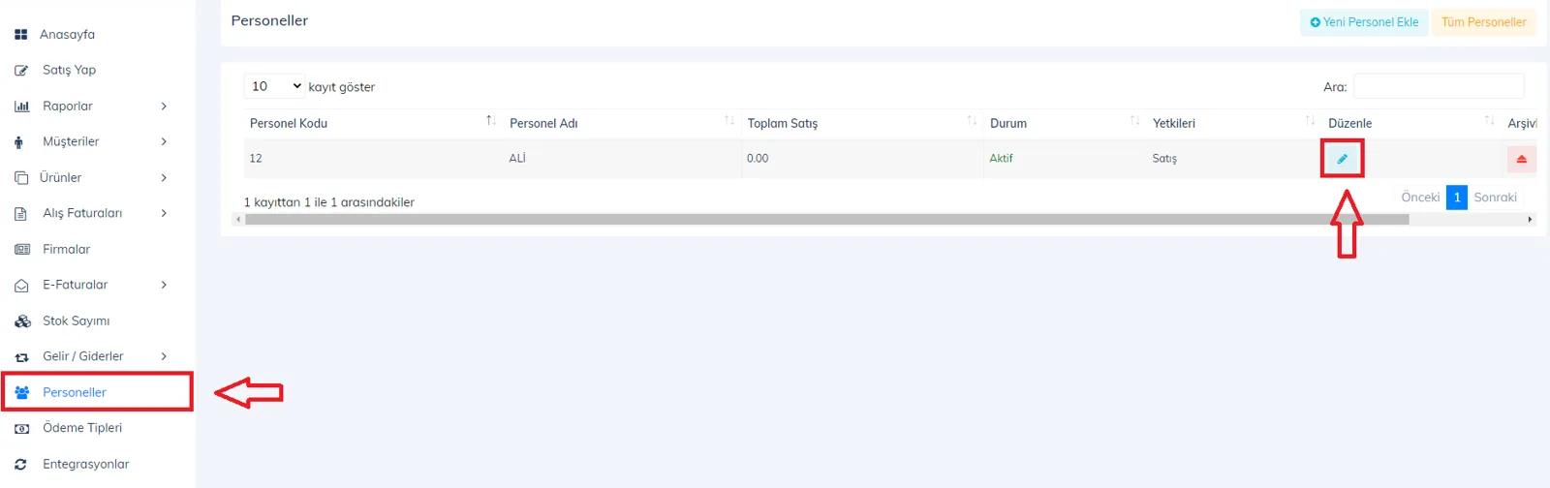The image size is (1550, 488).
Task: Click the Tüm Personeller button
Action: pyautogui.click(x=1483, y=22)
